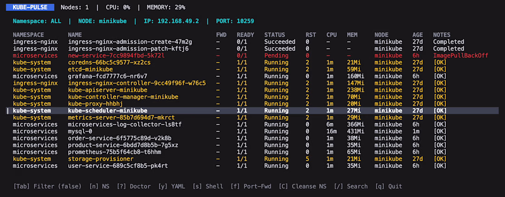Screen dimensions: 505x197
Task: Select the mysql-0 pod row
Action: (82, 131)
